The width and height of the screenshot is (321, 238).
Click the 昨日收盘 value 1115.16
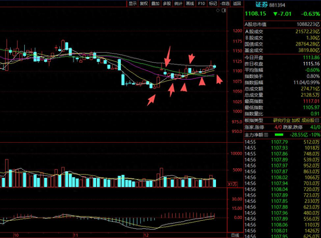(x=311, y=64)
